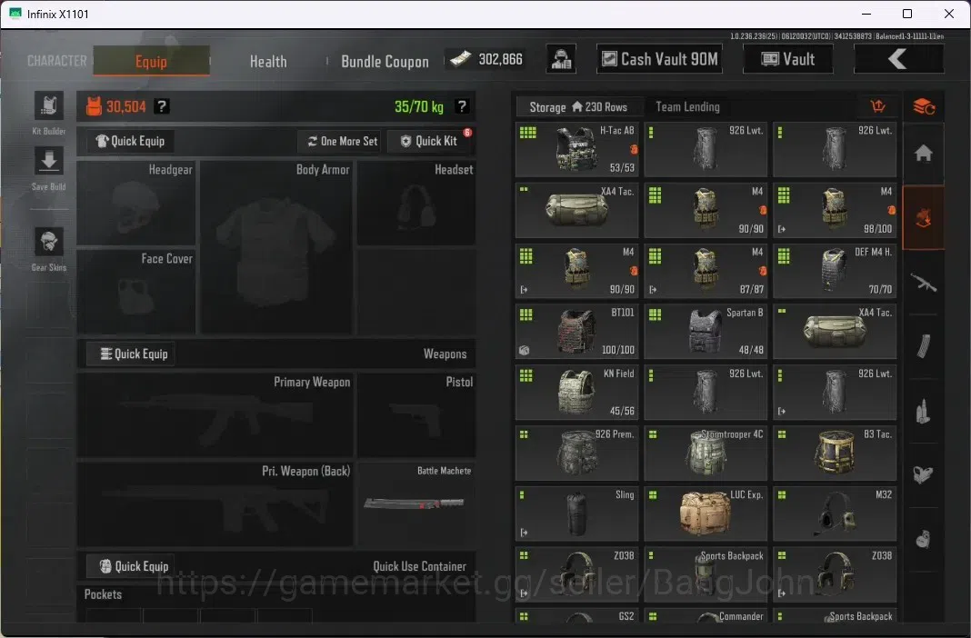Click the 30,504 gear value
Image resolution: width=971 pixels, height=638 pixels.
coord(125,107)
